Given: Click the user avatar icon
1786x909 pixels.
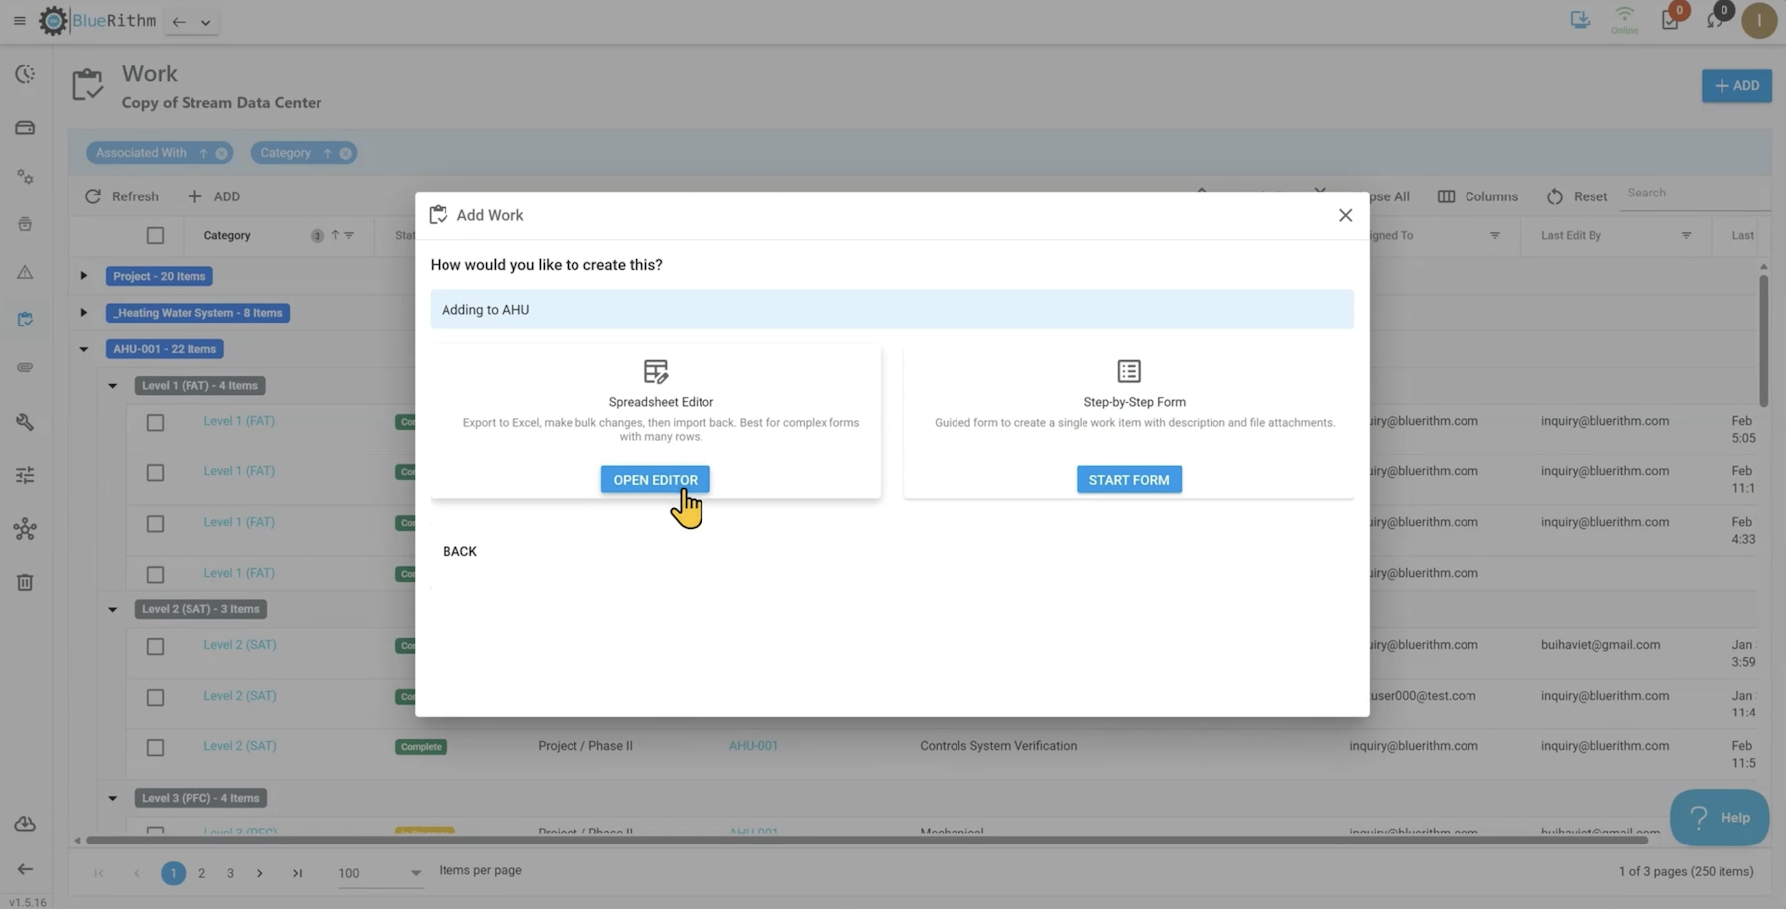Looking at the screenshot, I should click(x=1758, y=21).
